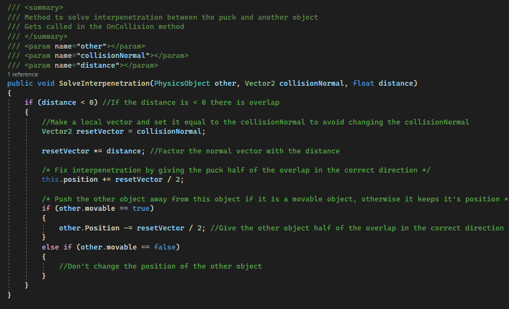Click the "void" return type keyword

point(46,84)
